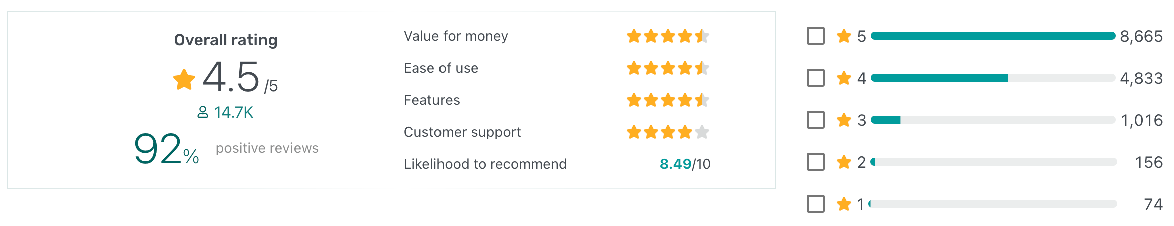Image resolution: width=1174 pixels, height=226 pixels.
Task: Click the 4-star rating distribution bar
Action: 994,78
